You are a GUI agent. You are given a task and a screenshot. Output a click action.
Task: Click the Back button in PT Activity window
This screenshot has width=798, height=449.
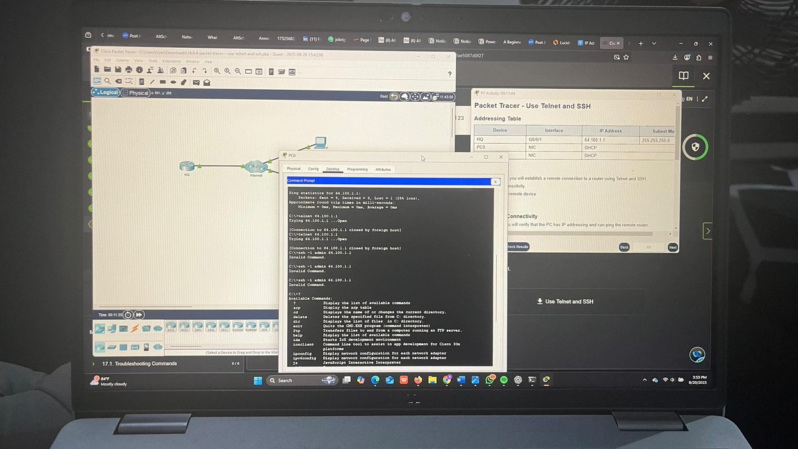pos(624,247)
